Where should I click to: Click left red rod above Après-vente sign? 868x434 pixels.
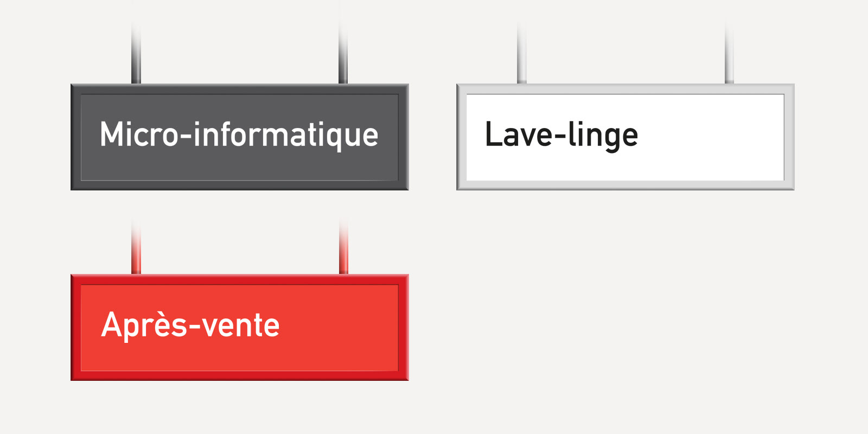136,247
